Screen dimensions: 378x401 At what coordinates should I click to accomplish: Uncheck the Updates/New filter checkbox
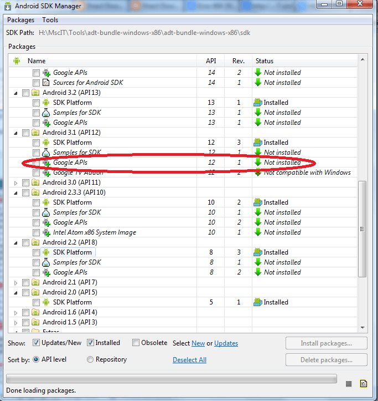point(36,343)
